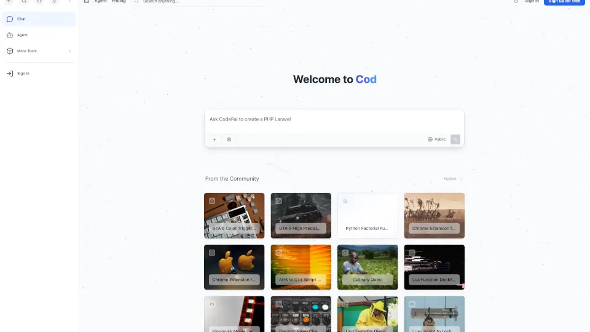590x332 pixels.
Task: Open the prompt settings gear icon
Action: tap(229, 140)
